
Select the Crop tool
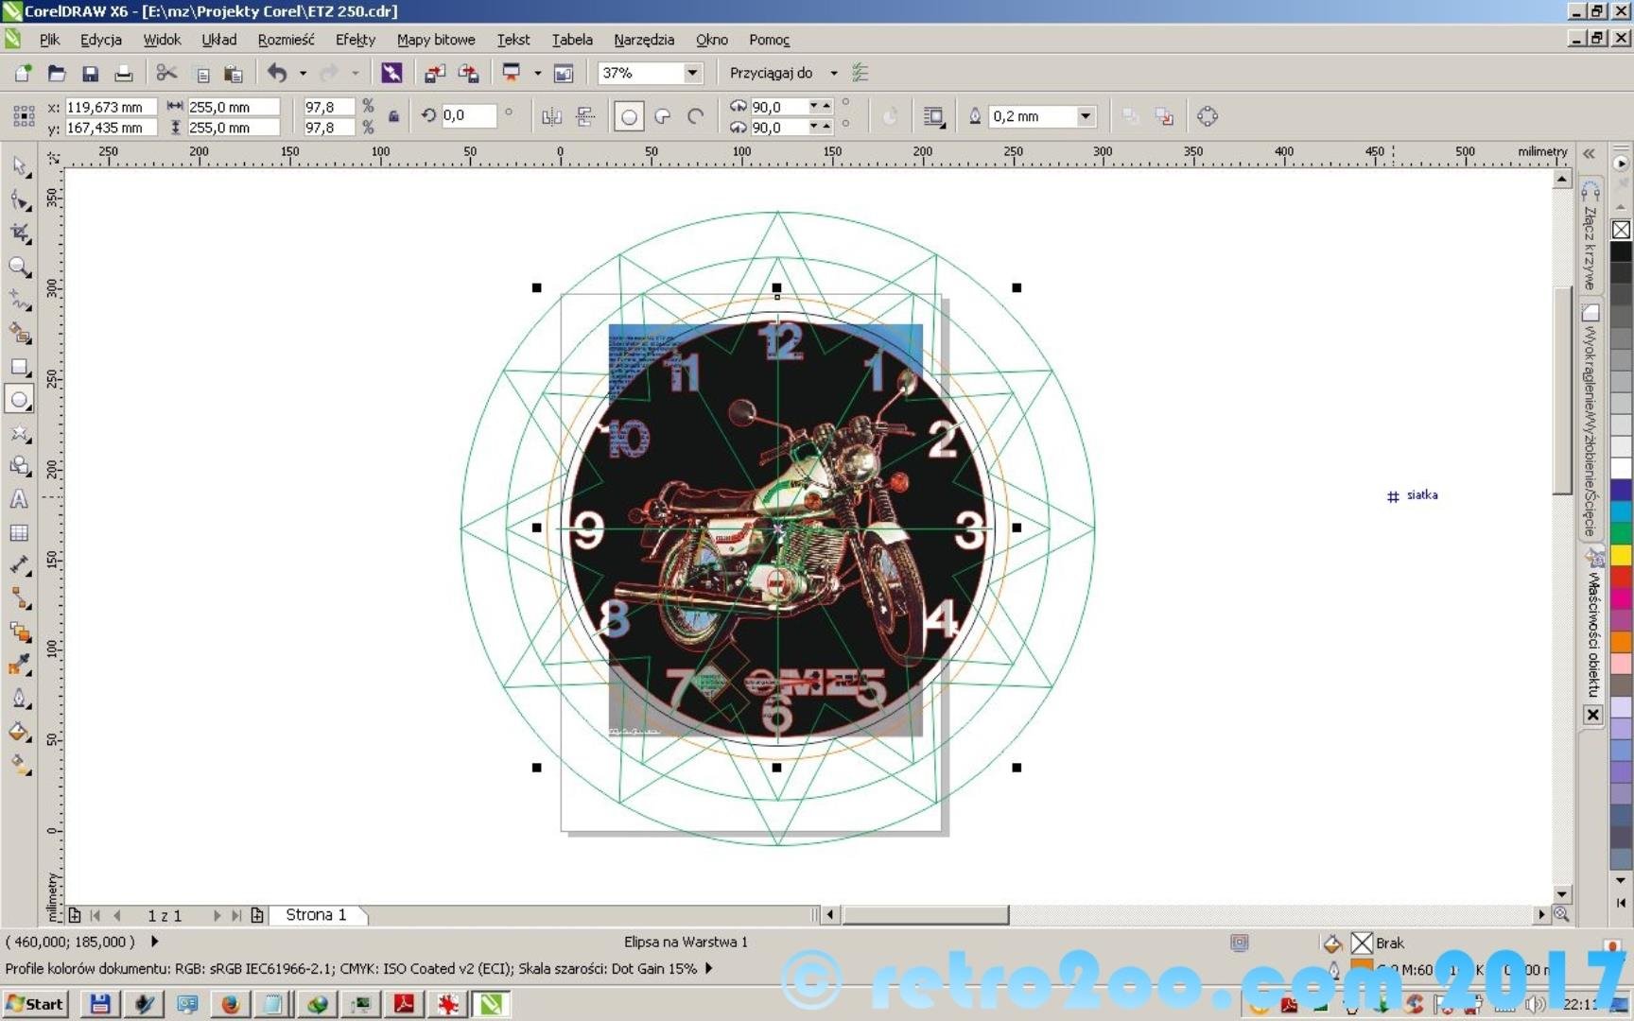pyautogui.click(x=20, y=234)
